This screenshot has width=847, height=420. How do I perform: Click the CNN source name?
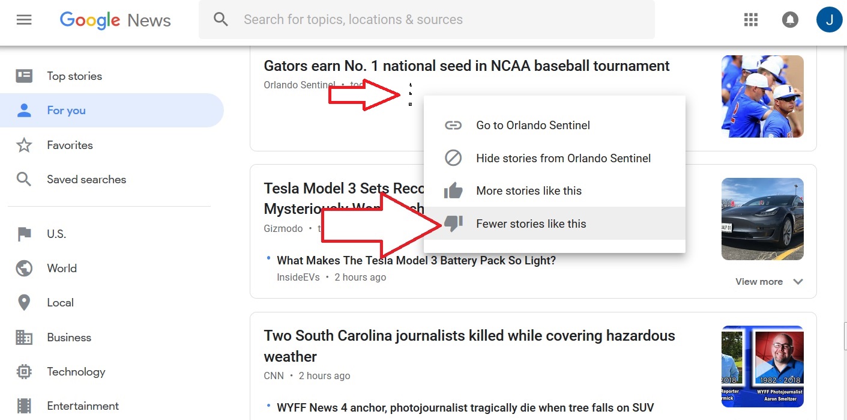[273, 376]
